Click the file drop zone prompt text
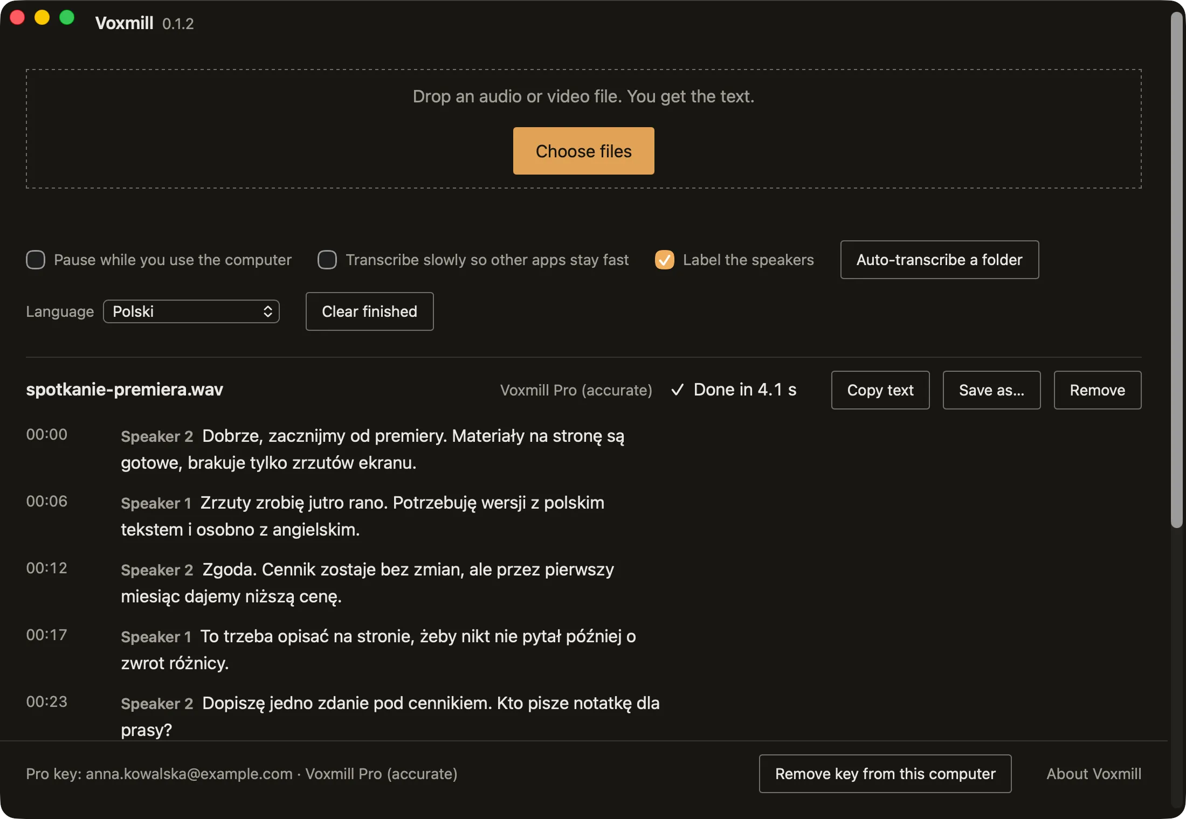Viewport: 1186px width, 819px height. pos(583,96)
